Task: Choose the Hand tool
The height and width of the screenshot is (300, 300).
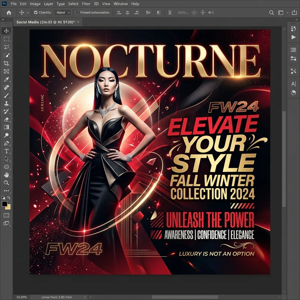Action: click(x=6, y=175)
